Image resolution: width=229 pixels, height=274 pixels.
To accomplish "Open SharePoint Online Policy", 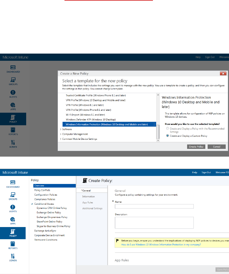I will [50, 222].
